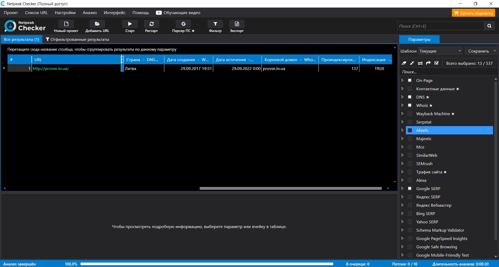Click the collapse-all arrows icon in the parameters toolbar
This screenshot has height=267, width=499.
point(412,63)
